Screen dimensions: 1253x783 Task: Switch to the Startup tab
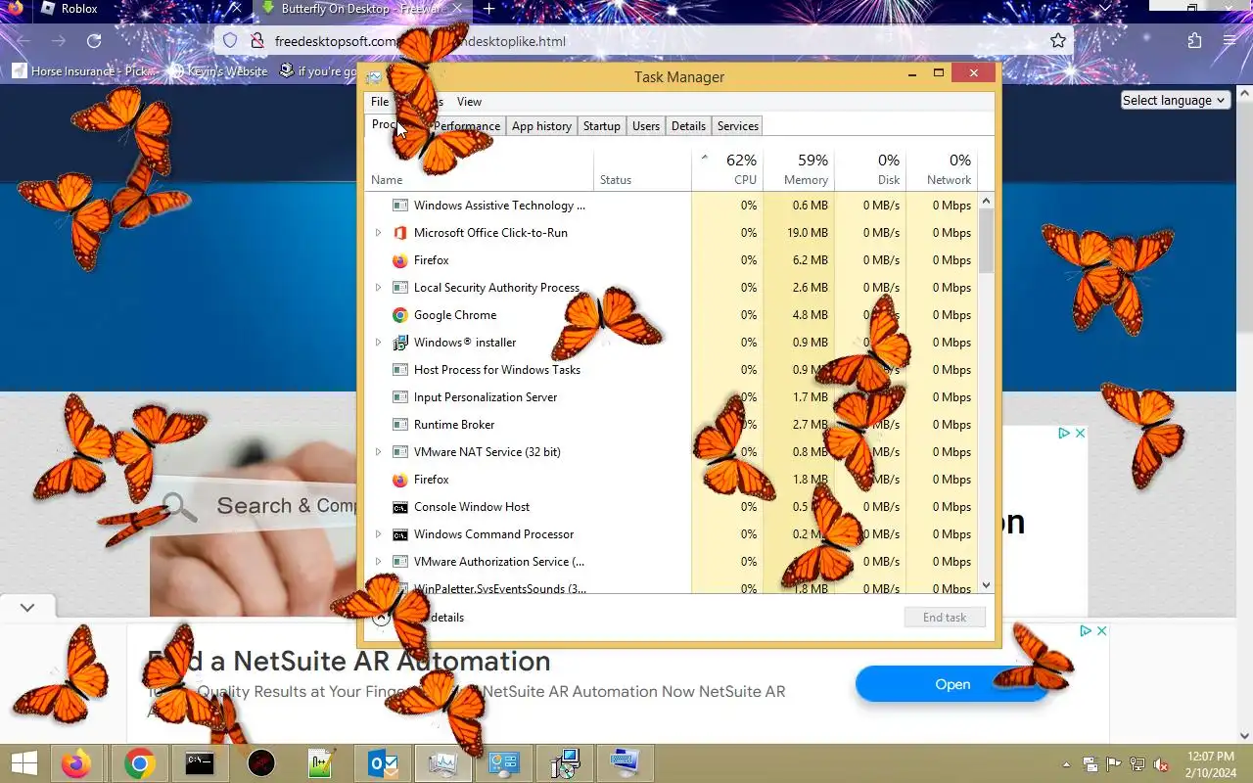click(601, 126)
